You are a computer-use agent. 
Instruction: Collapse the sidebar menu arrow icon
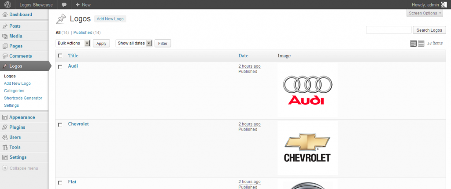pyautogui.click(x=5, y=168)
